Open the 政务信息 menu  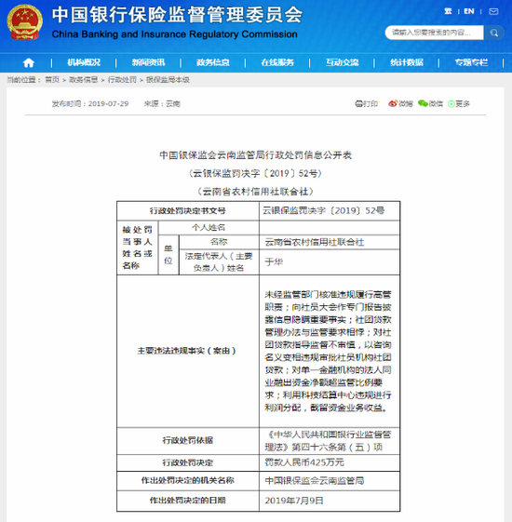213,62
